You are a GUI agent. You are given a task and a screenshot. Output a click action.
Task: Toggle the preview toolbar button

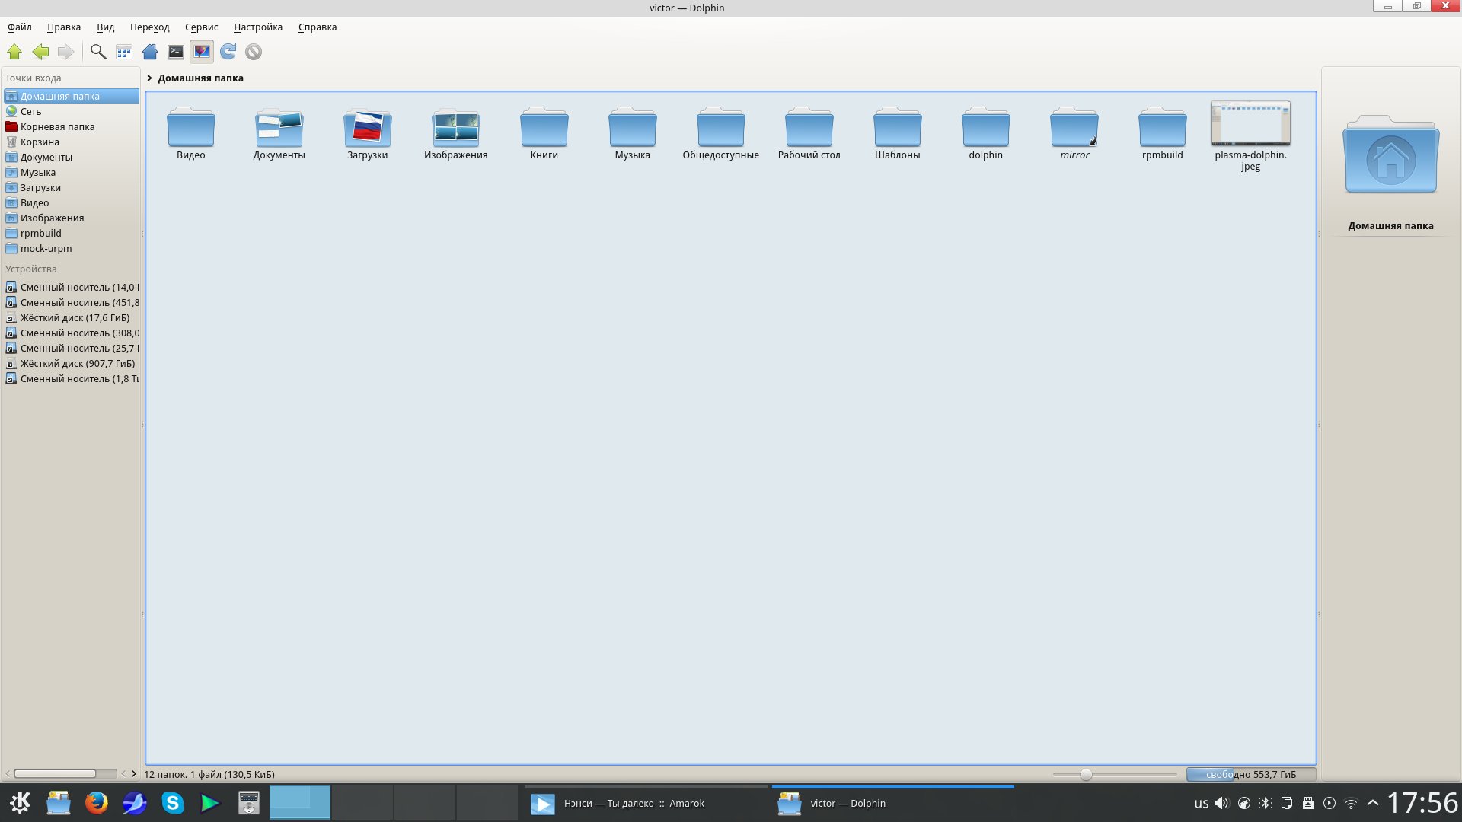coord(202,52)
